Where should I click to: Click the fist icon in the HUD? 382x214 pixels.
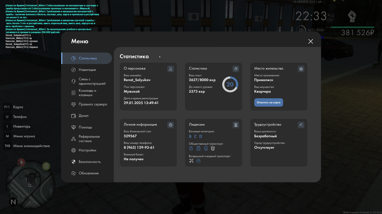click(352, 16)
